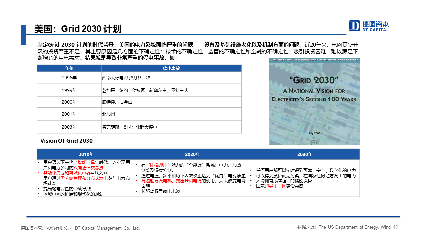Click the "2003年" year cell

point(69,127)
